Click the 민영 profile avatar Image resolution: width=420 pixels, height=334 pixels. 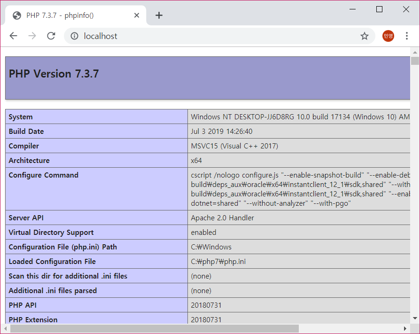tap(388, 36)
